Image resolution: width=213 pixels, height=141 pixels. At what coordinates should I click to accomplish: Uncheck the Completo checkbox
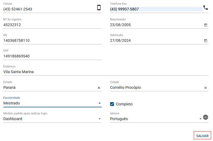pyautogui.click(x=112, y=104)
